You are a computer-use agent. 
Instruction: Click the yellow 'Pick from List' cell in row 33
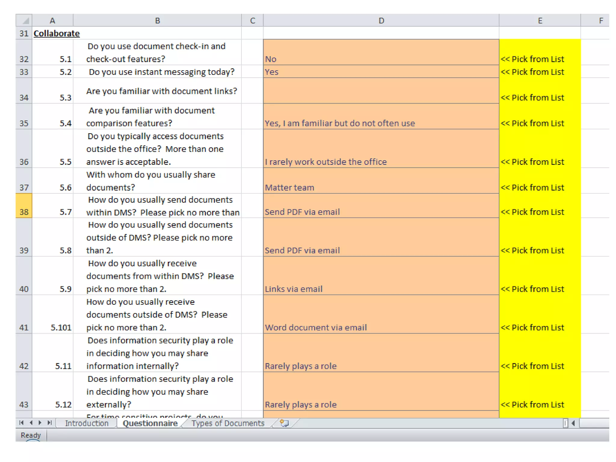point(540,72)
